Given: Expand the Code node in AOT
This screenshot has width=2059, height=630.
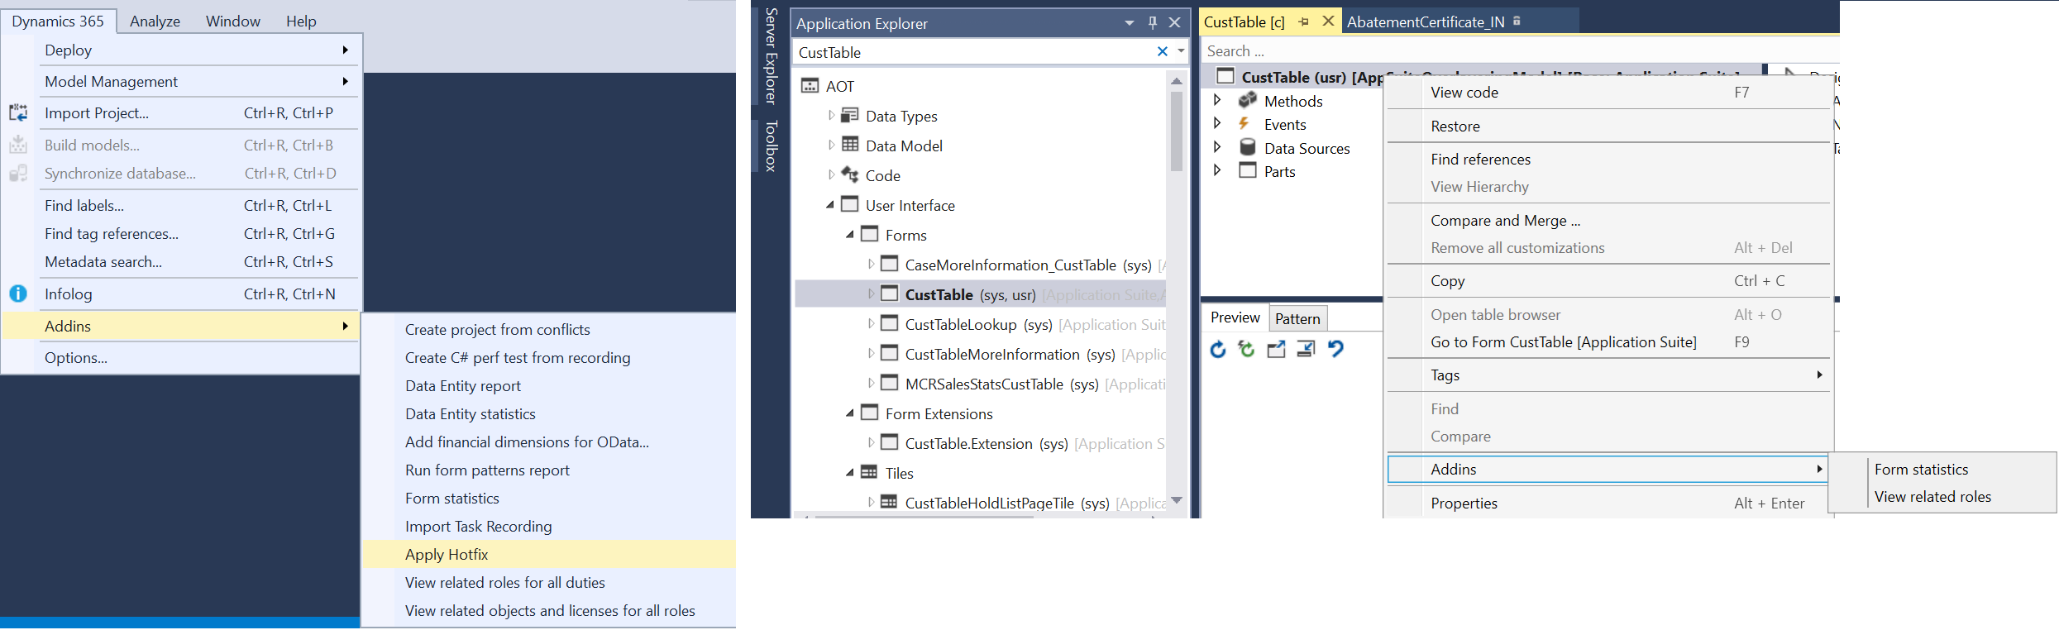Looking at the screenshot, I should tap(831, 175).
